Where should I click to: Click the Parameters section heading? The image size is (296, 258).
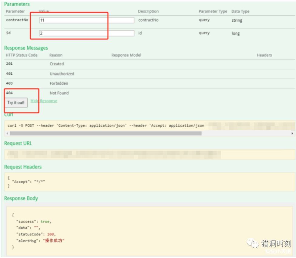pyautogui.click(x=17, y=4)
